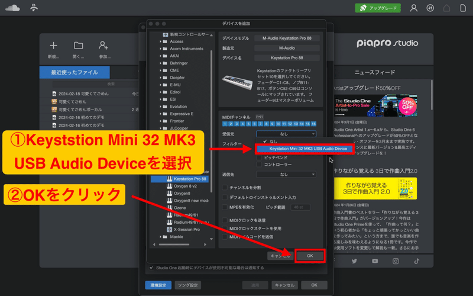Switch to 環境設定 tab
Screen dimensions: 473x296
(158, 285)
